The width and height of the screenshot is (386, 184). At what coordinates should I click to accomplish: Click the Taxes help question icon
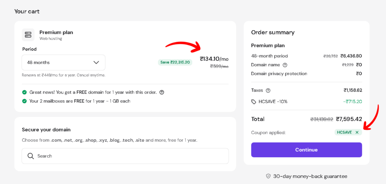268,90
